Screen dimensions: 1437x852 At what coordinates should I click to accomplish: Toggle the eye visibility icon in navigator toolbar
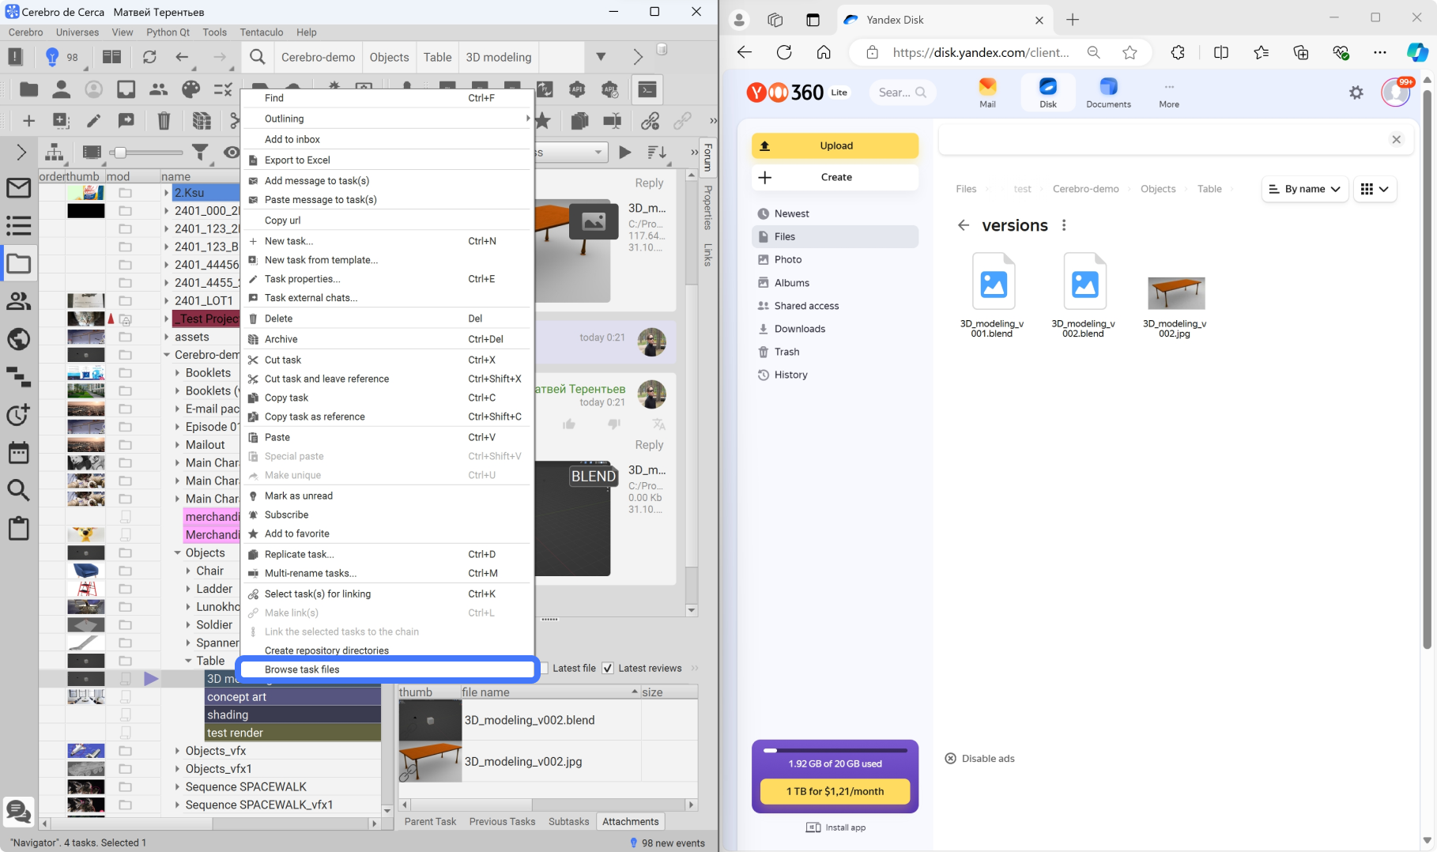(231, 152)
